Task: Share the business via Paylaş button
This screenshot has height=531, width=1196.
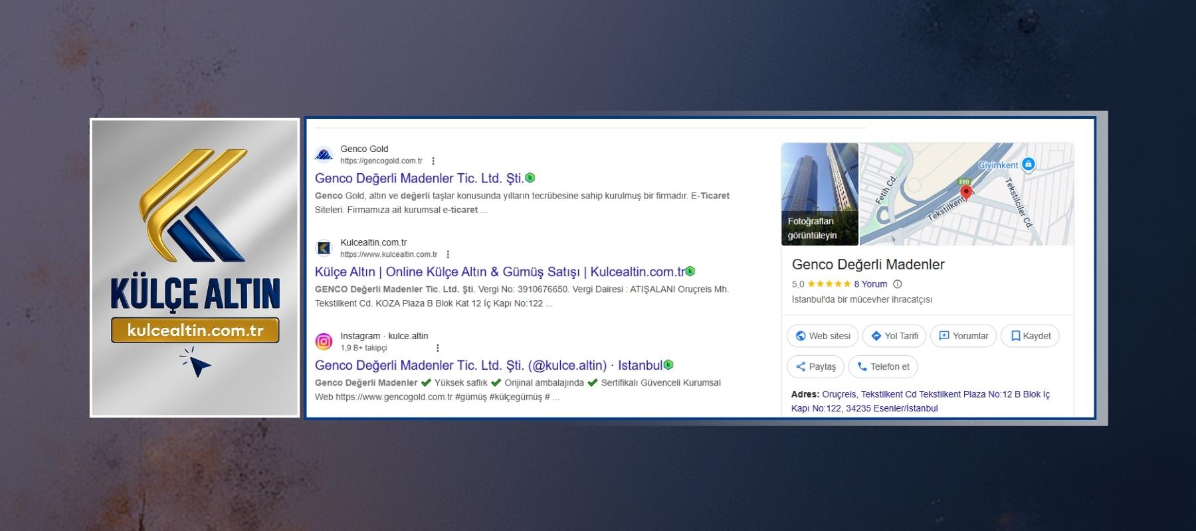Action: pos(815,366)
